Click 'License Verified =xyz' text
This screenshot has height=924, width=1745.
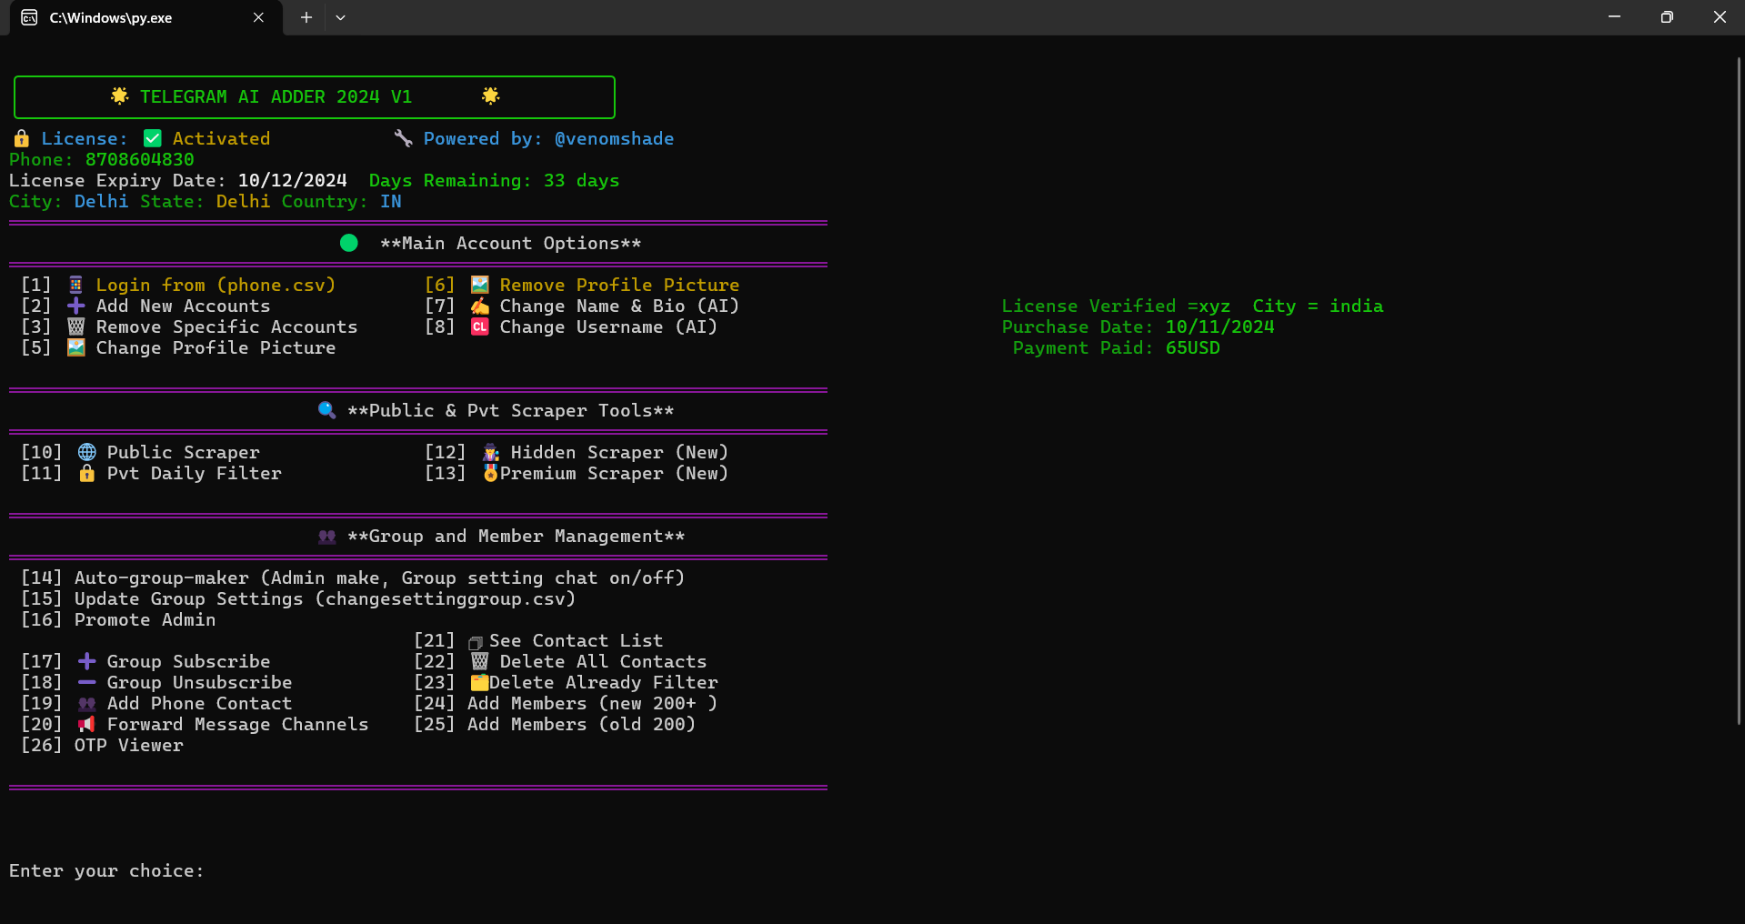[x=1117, y=306]
